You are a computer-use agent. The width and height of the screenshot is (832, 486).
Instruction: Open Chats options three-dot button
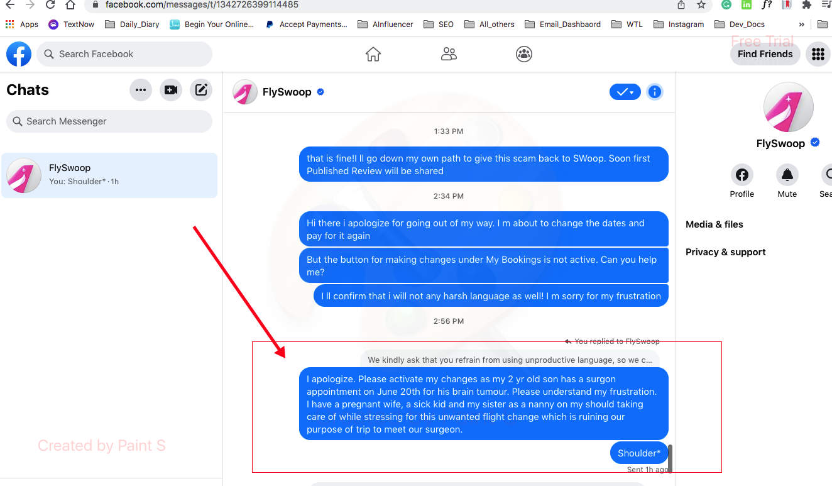[141, 90]
